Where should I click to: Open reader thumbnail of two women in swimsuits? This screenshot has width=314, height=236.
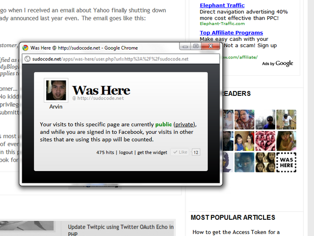(x=244, y=141)
